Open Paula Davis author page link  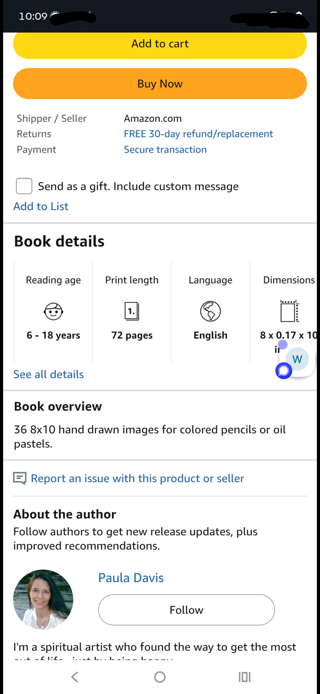pyautogui.click(x=131, y=578)
